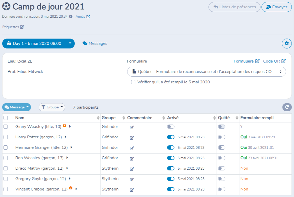Open the settings gear button
This screenshot has height=197, width=294.
[287, 44]
